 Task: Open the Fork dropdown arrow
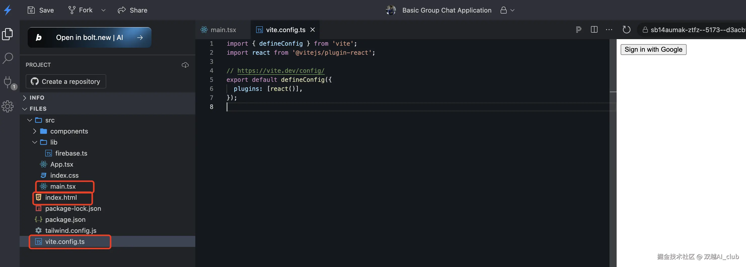pos(103,10)
